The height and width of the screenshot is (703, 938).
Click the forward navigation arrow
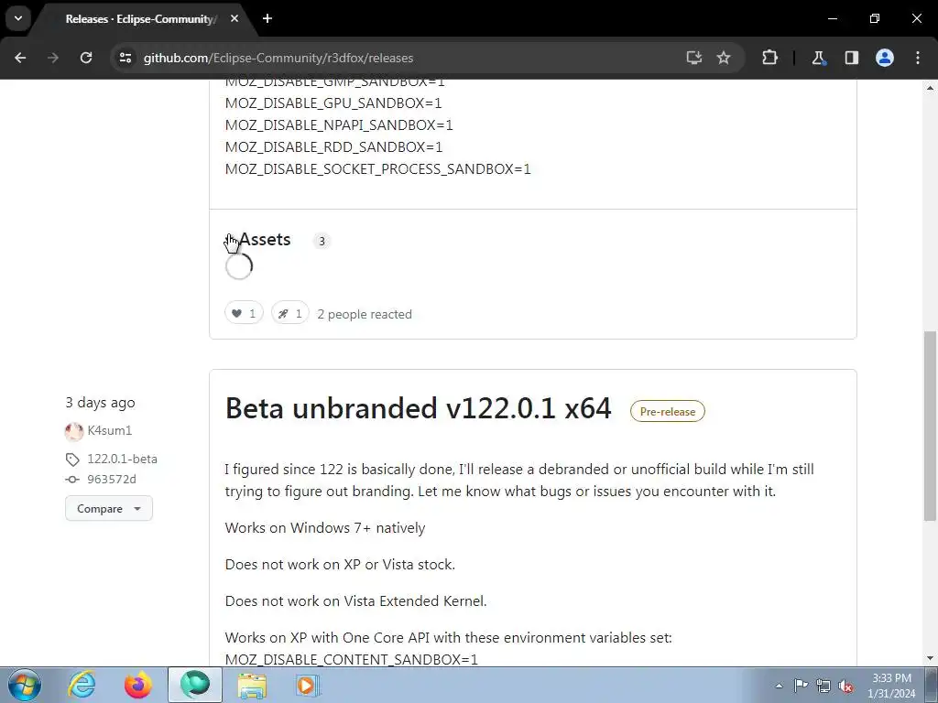[53, 58]
